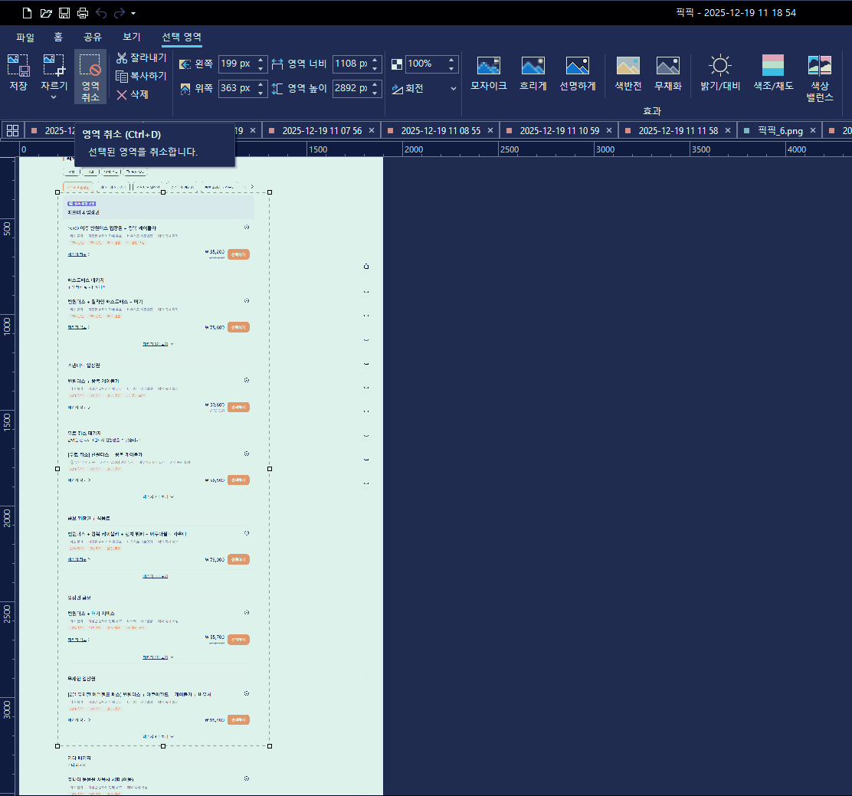Click the New document icon in quick access toolbar

coord(27,12)
